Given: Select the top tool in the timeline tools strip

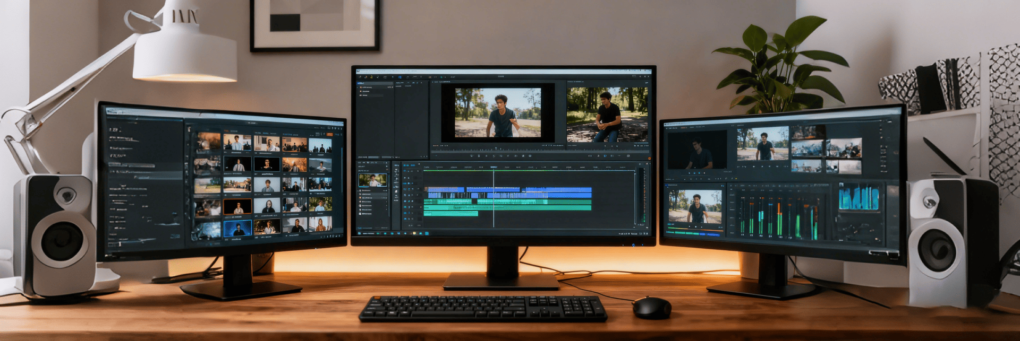Looking at the screenshot, I should (396, 165).
